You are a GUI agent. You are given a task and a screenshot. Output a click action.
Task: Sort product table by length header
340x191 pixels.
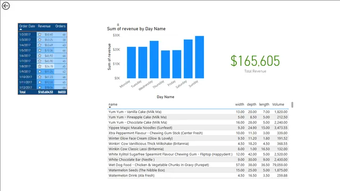pyautogui.click(x=264, y=105)
